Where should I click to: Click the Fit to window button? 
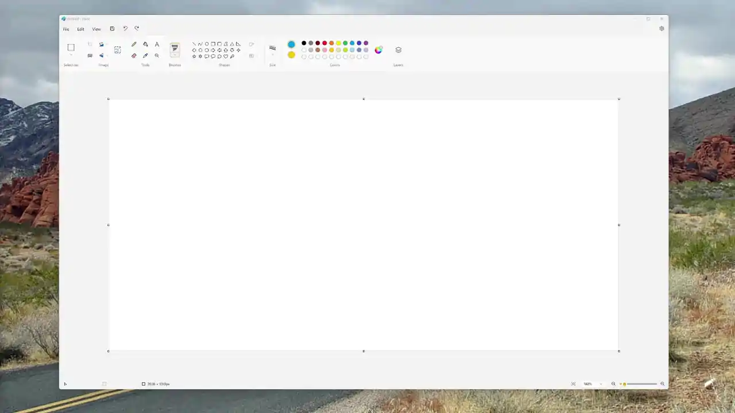click(x=573, y=384)
